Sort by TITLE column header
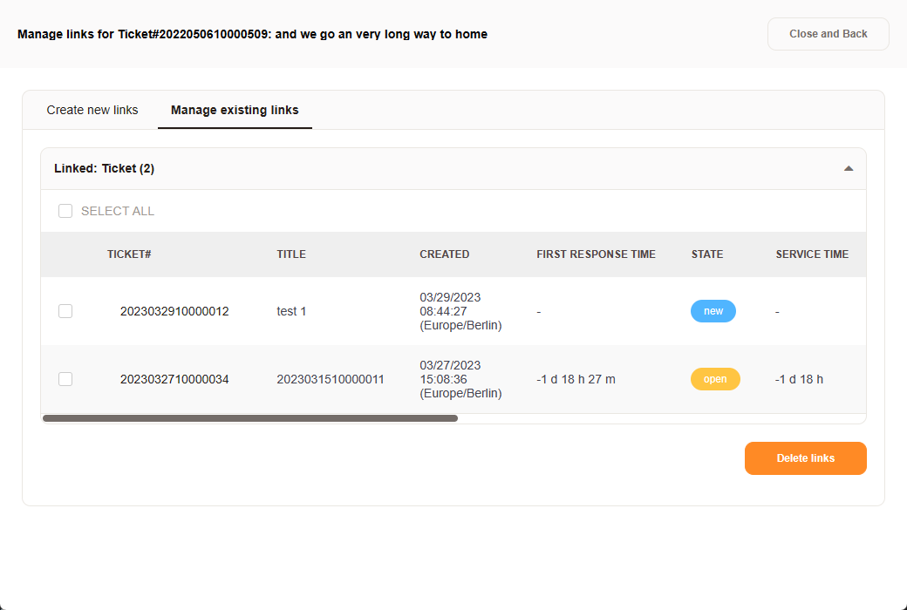 [291, 254]
